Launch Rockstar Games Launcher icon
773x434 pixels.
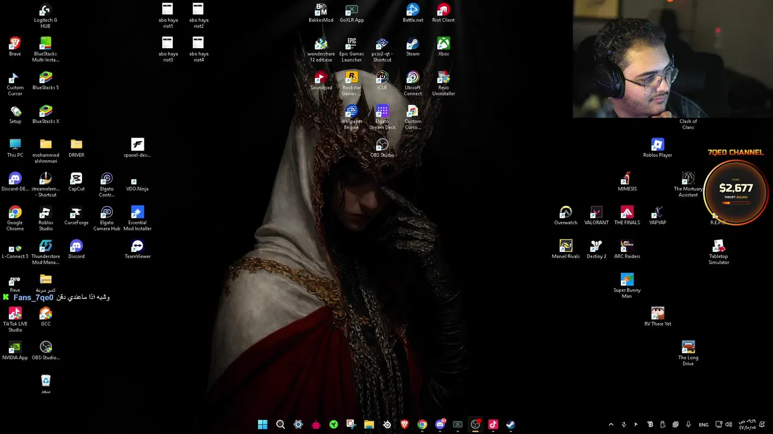351,84
